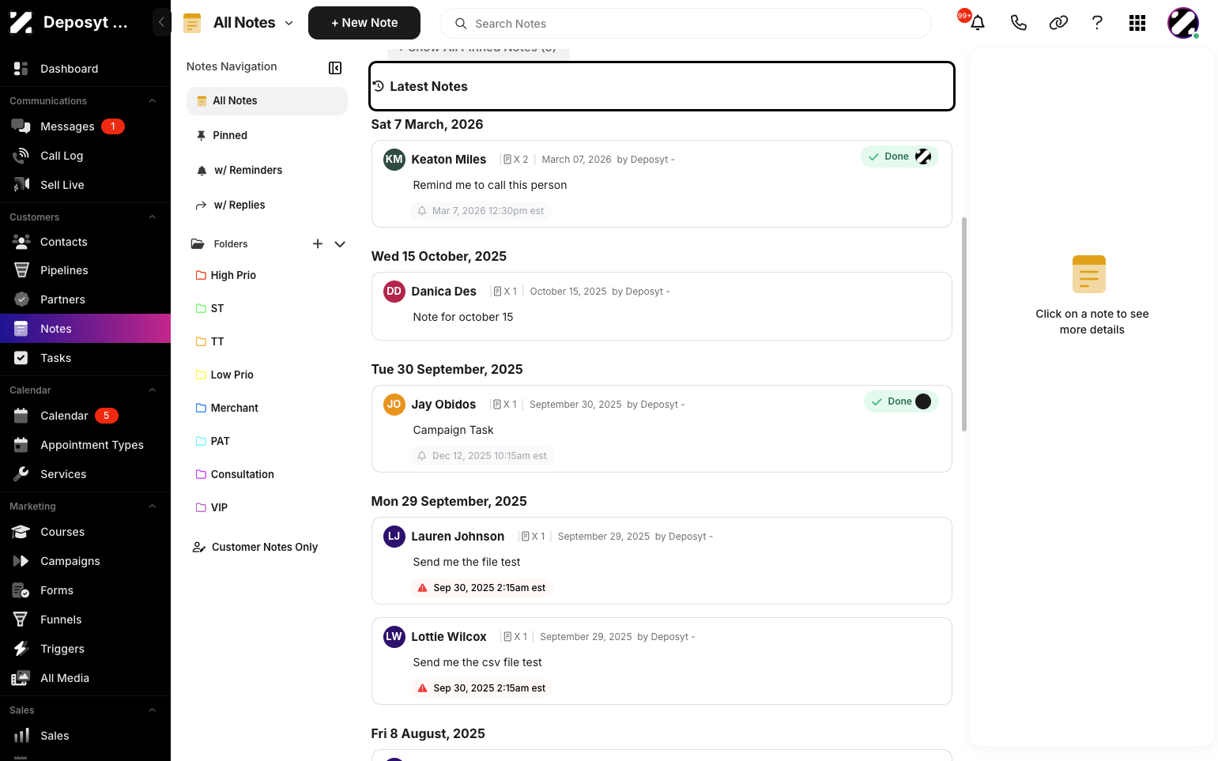The height and width of the screenshot is (761, 1218).
Task: Click the Sep 30 reminder on Lottie Wilcox note
Action: 481,688
